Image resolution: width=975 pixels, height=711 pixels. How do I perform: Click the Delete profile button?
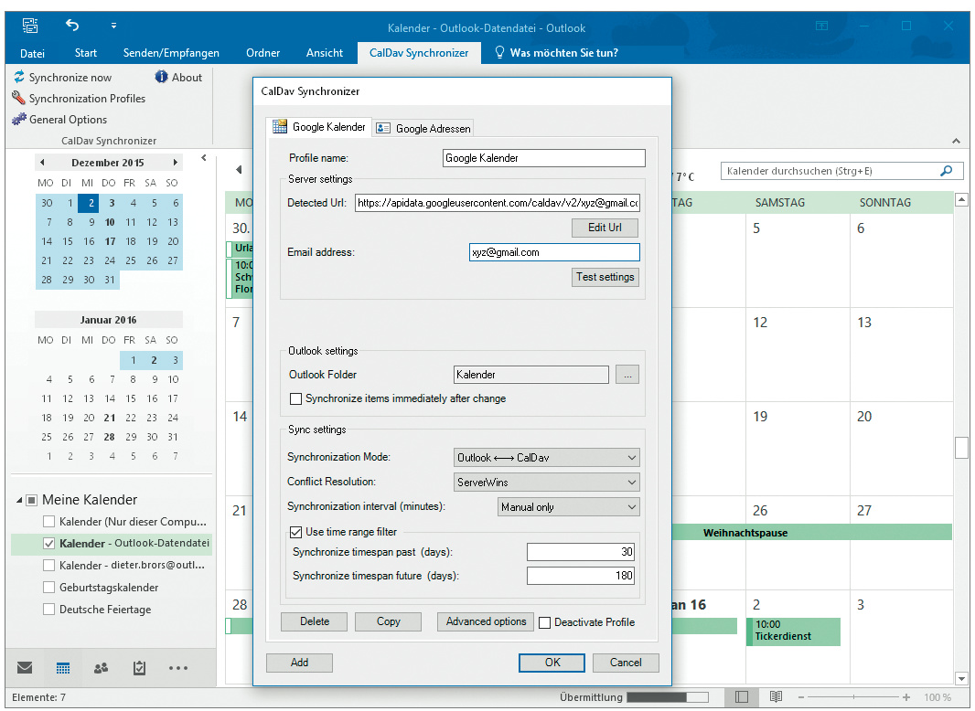point(315,621)
